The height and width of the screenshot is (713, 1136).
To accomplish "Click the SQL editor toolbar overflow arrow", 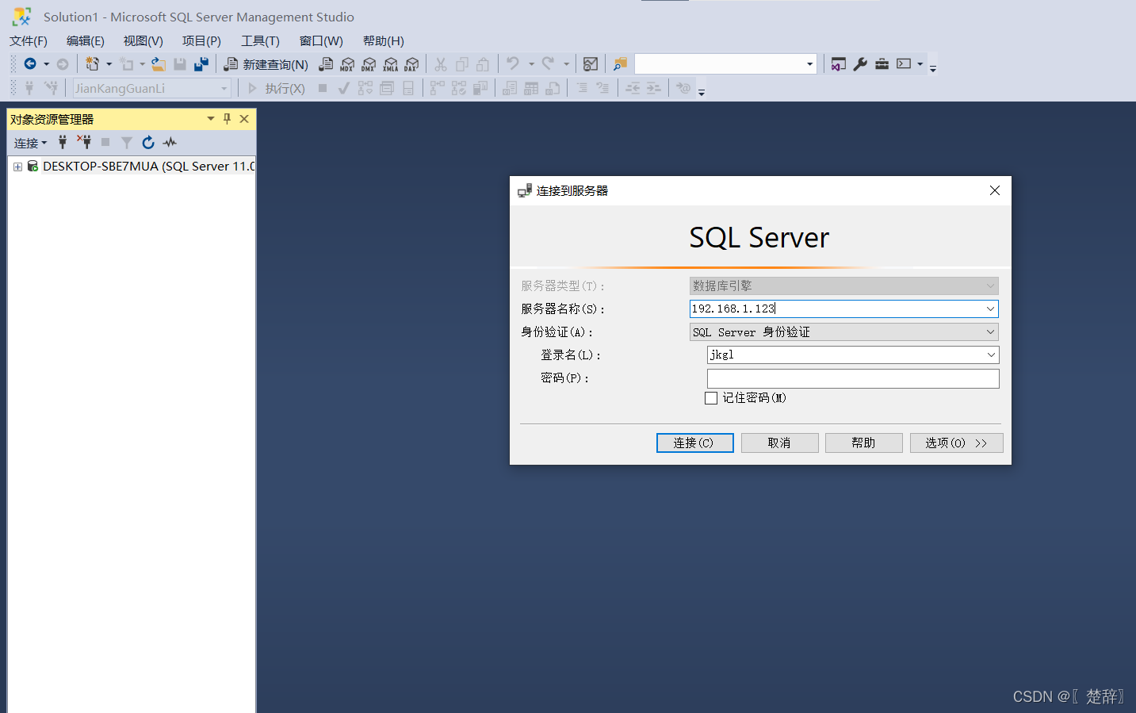I will 702,91.
